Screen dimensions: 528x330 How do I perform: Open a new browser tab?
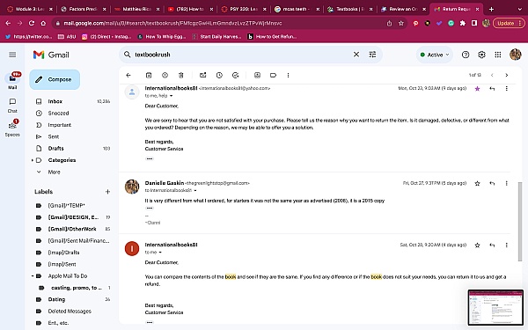click(x=491, y=9)
